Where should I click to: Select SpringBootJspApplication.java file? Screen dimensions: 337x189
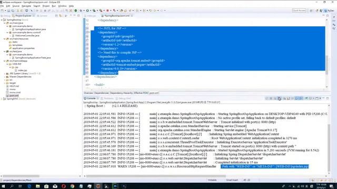click(31, 29)
